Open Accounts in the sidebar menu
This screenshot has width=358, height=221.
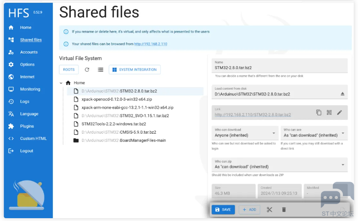click(29, 52)
